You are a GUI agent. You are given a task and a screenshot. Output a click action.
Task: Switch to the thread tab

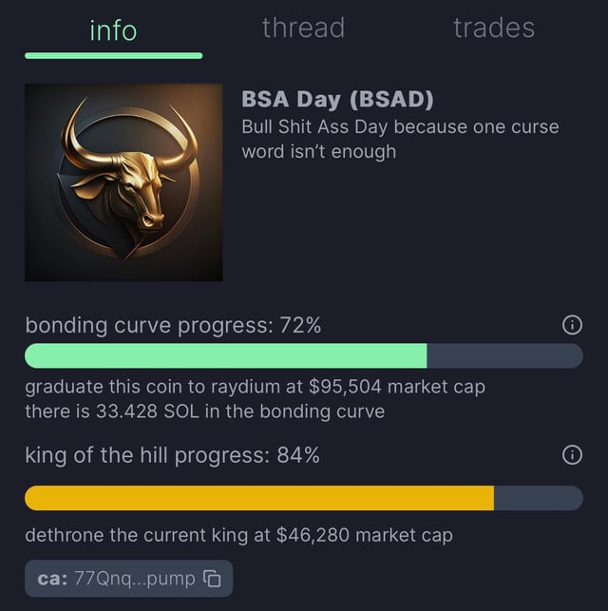pos(303,29)
